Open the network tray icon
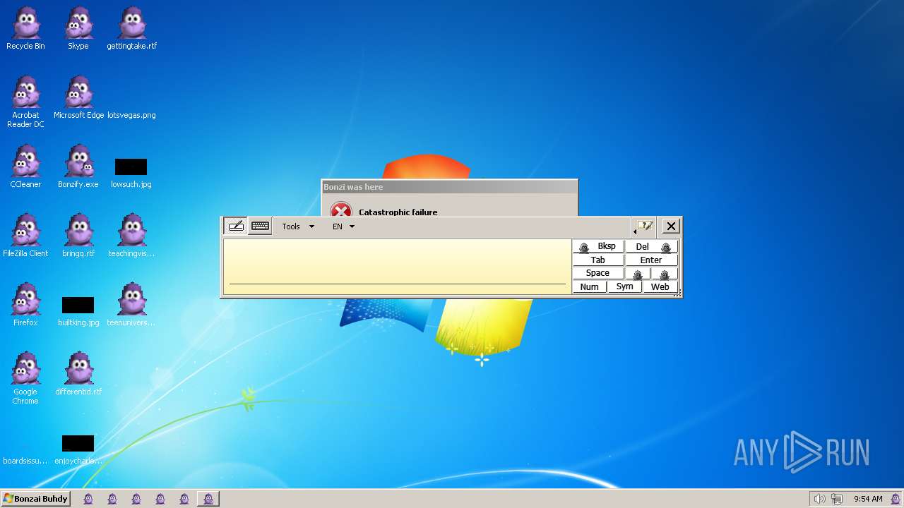Image resolution: width=904 pixels, height=508 pixels. (837, 499)
